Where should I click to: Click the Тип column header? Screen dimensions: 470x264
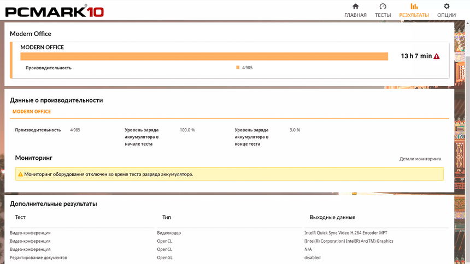coord(166,217)
